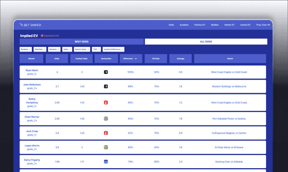This screenshot has width=288, height=172.
Task: Click bookmaker icon in Jake Melksham row
Action: coord(106,87)
